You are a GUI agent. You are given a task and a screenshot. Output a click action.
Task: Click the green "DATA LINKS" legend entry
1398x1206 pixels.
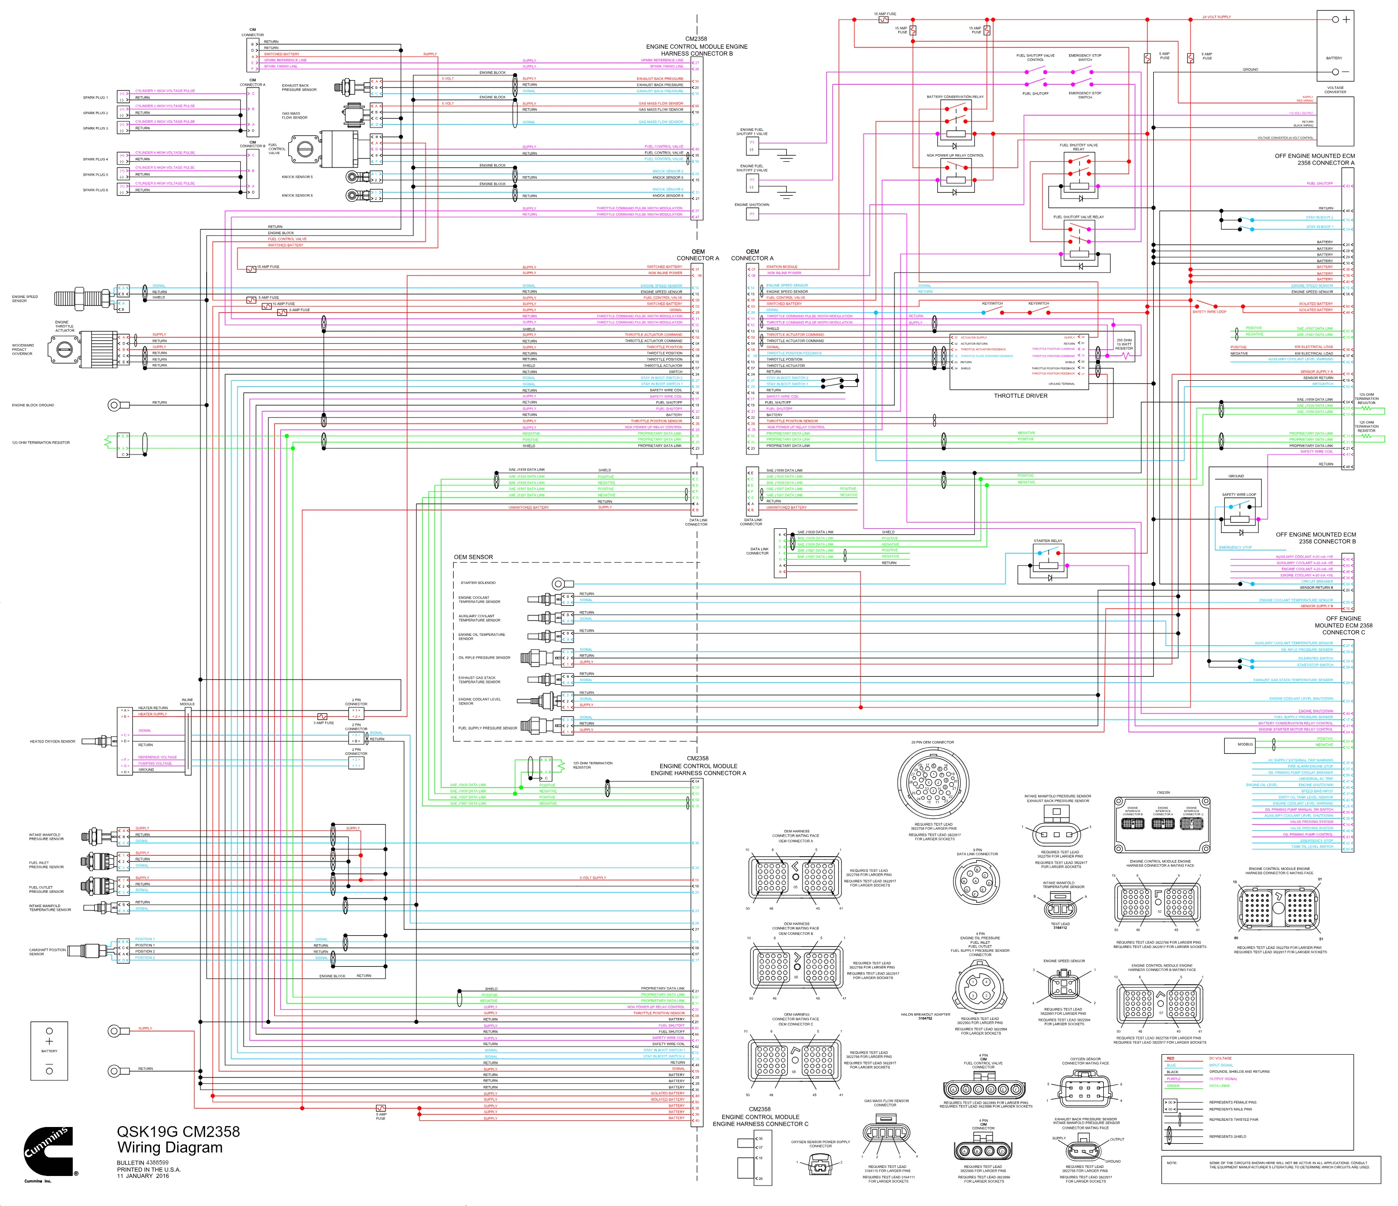[1219, 1085]
